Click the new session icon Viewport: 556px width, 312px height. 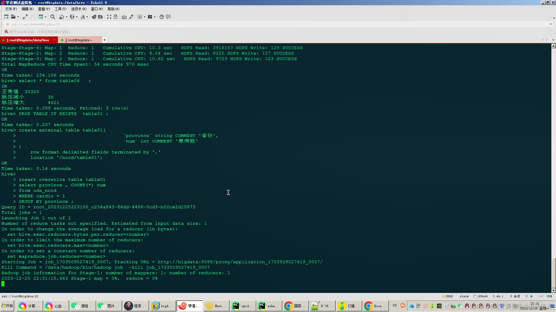6,17
